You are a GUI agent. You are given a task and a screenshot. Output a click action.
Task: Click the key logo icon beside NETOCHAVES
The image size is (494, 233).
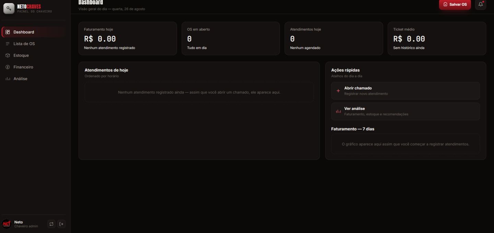pyautogui.click(x=9, y=9)
